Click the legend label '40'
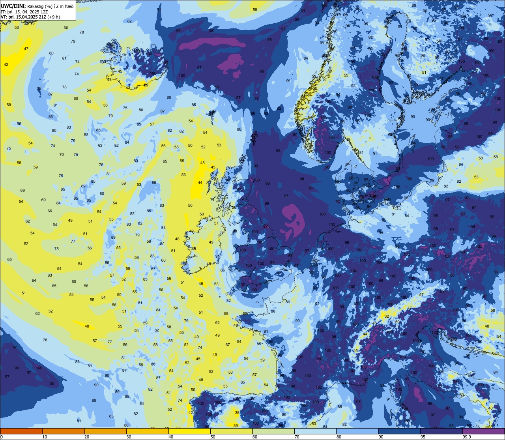This screenshot has width=505, height=440. point(171,437)
